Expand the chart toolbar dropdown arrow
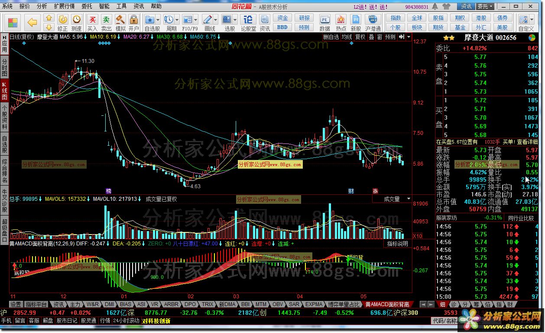The width and height of the screenshot is (545, 333). pyautogui.click(x=409, y=37)
